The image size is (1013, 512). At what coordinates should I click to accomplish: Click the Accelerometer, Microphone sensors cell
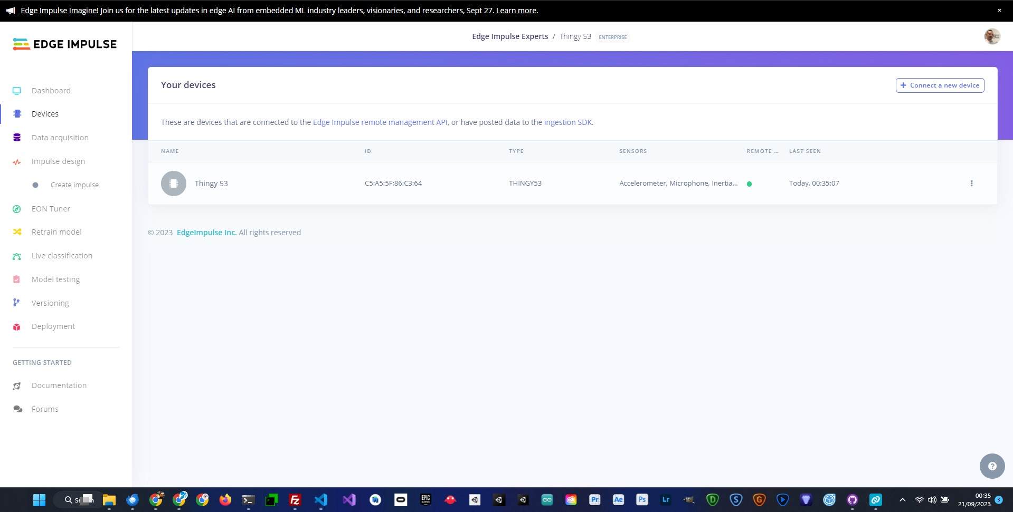click(x=678, y=183)
